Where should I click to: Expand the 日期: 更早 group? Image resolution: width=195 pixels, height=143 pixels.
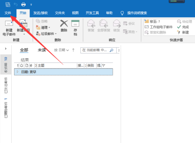18,71
